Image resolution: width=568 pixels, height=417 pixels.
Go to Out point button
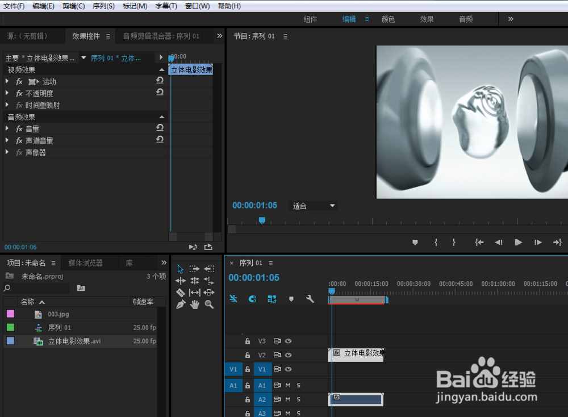tap(557, 243)
